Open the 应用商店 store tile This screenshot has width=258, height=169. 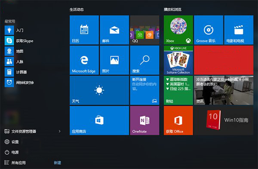point(99,120)
